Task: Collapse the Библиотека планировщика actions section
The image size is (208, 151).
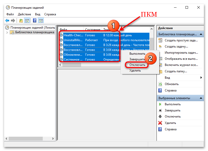Action: click(x=201, y=34)
